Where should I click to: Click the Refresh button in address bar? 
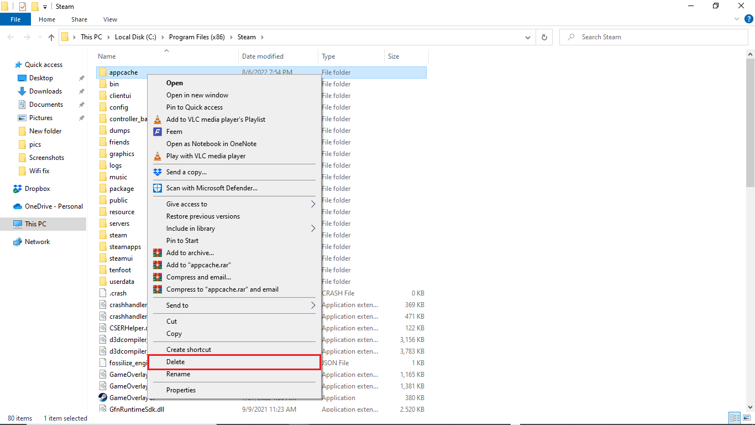click(544, 37)
